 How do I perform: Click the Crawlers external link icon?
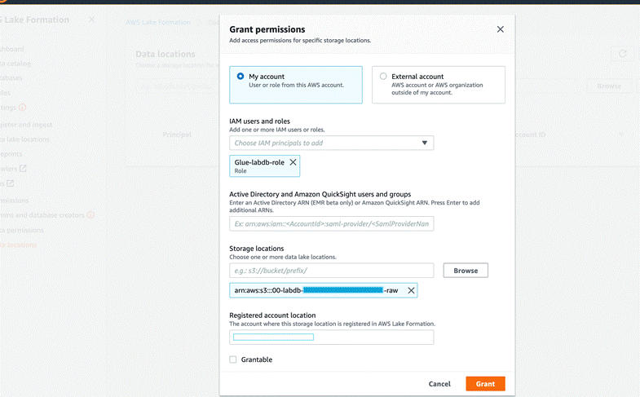pos(23,169)
